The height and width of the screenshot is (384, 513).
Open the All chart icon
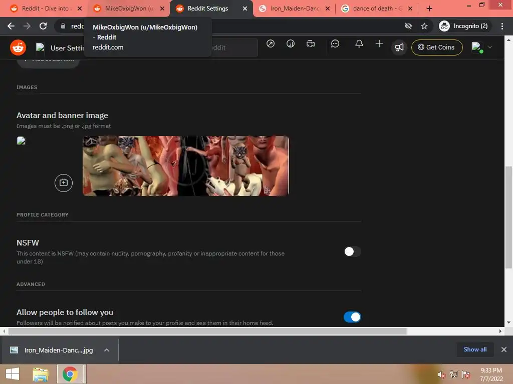pos(290,44)
